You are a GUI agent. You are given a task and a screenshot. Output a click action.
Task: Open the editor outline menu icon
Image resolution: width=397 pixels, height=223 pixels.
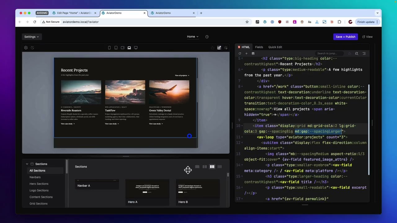[364, 54]
